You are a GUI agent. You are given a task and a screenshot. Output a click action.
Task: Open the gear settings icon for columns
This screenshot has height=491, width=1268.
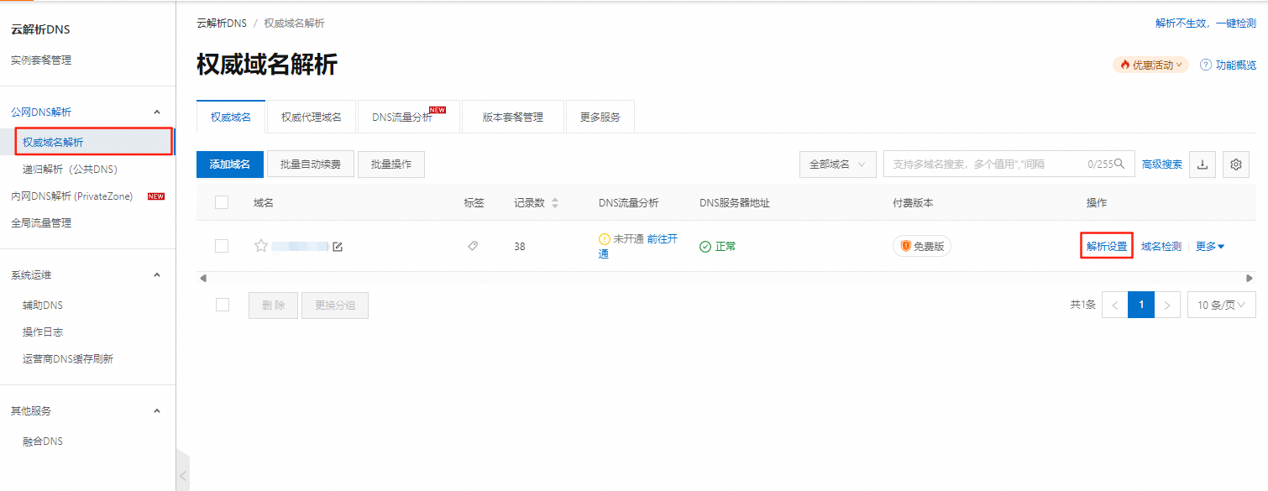click(1235, 165)
